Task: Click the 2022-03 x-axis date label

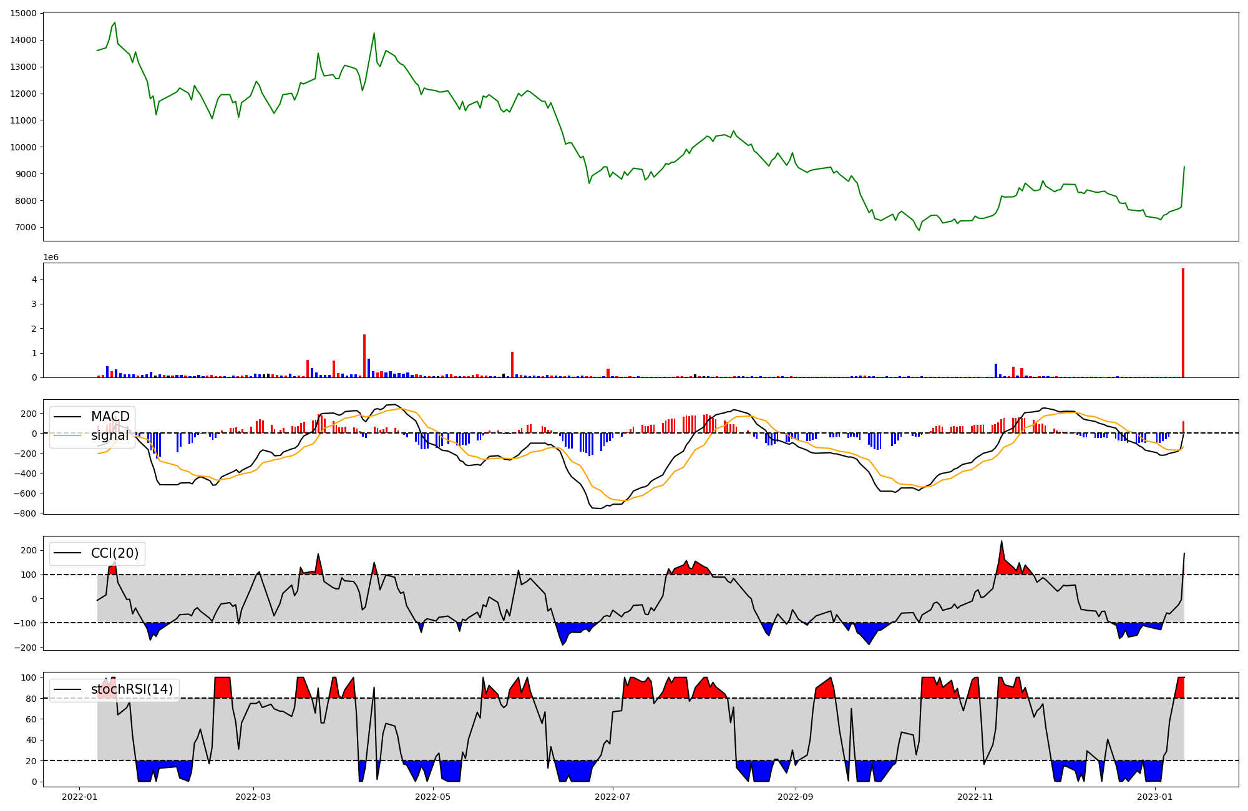Action: [x=253, y=797]
